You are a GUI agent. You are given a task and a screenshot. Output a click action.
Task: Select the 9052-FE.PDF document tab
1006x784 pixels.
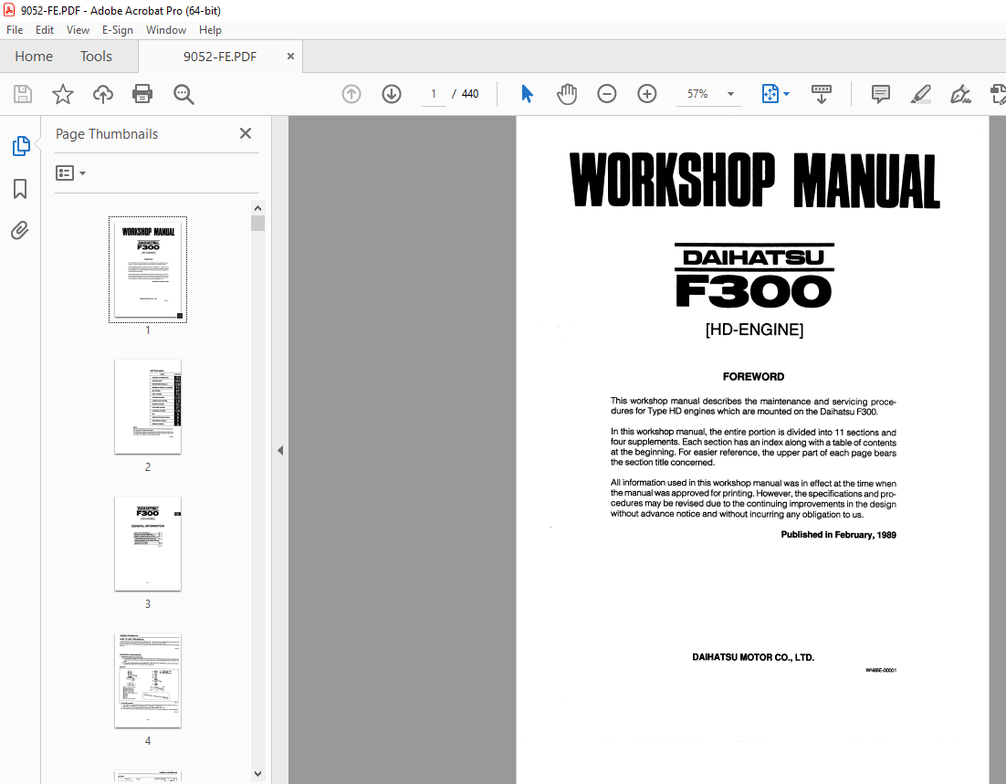pyautogui.click(x=220, y=57)
